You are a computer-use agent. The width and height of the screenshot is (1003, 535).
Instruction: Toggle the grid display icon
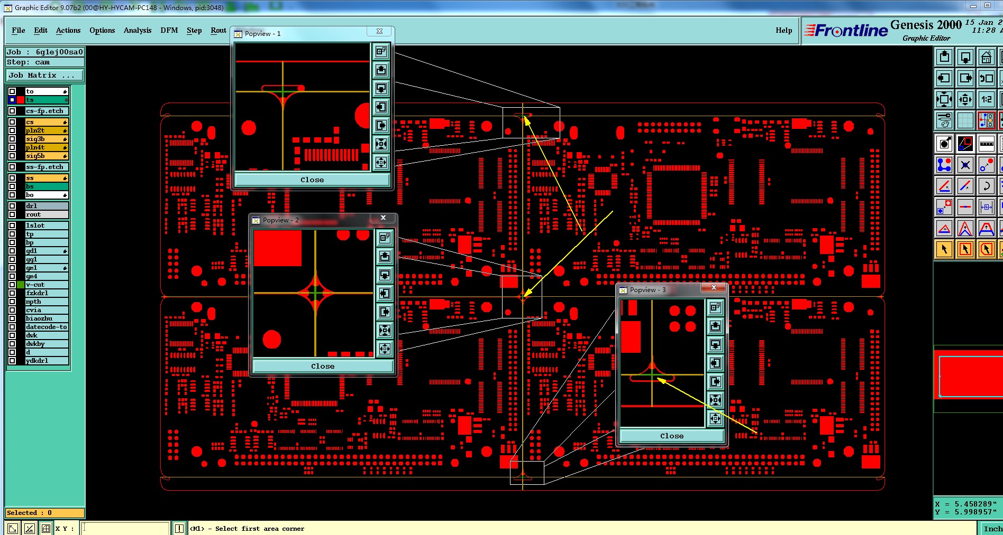click(965, 120)
